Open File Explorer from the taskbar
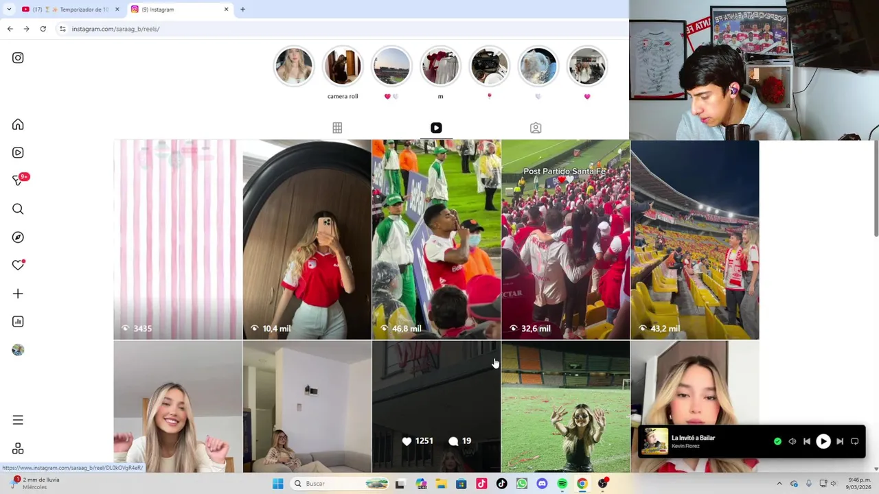The height and width of the screenshot is (494, 879). [x=441, y=484]
